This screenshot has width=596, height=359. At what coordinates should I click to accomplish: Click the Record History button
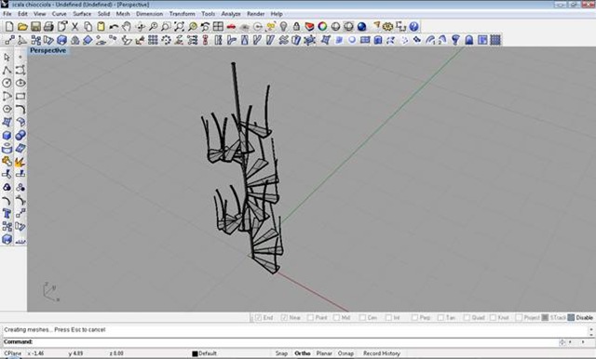[x=382, y=353]
